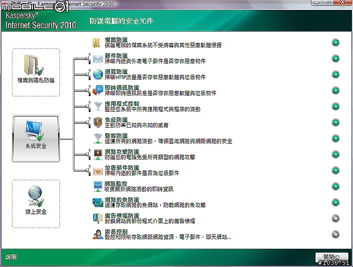Open the 廣告橫幅防護 component title
353x267 pixels.
pyautogui.click(x=122, y=216)
